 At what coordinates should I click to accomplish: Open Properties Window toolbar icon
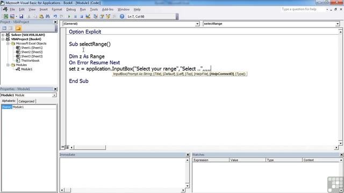[102, 17]
